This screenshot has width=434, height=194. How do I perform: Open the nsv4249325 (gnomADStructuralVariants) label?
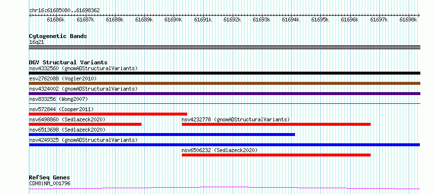83,140
